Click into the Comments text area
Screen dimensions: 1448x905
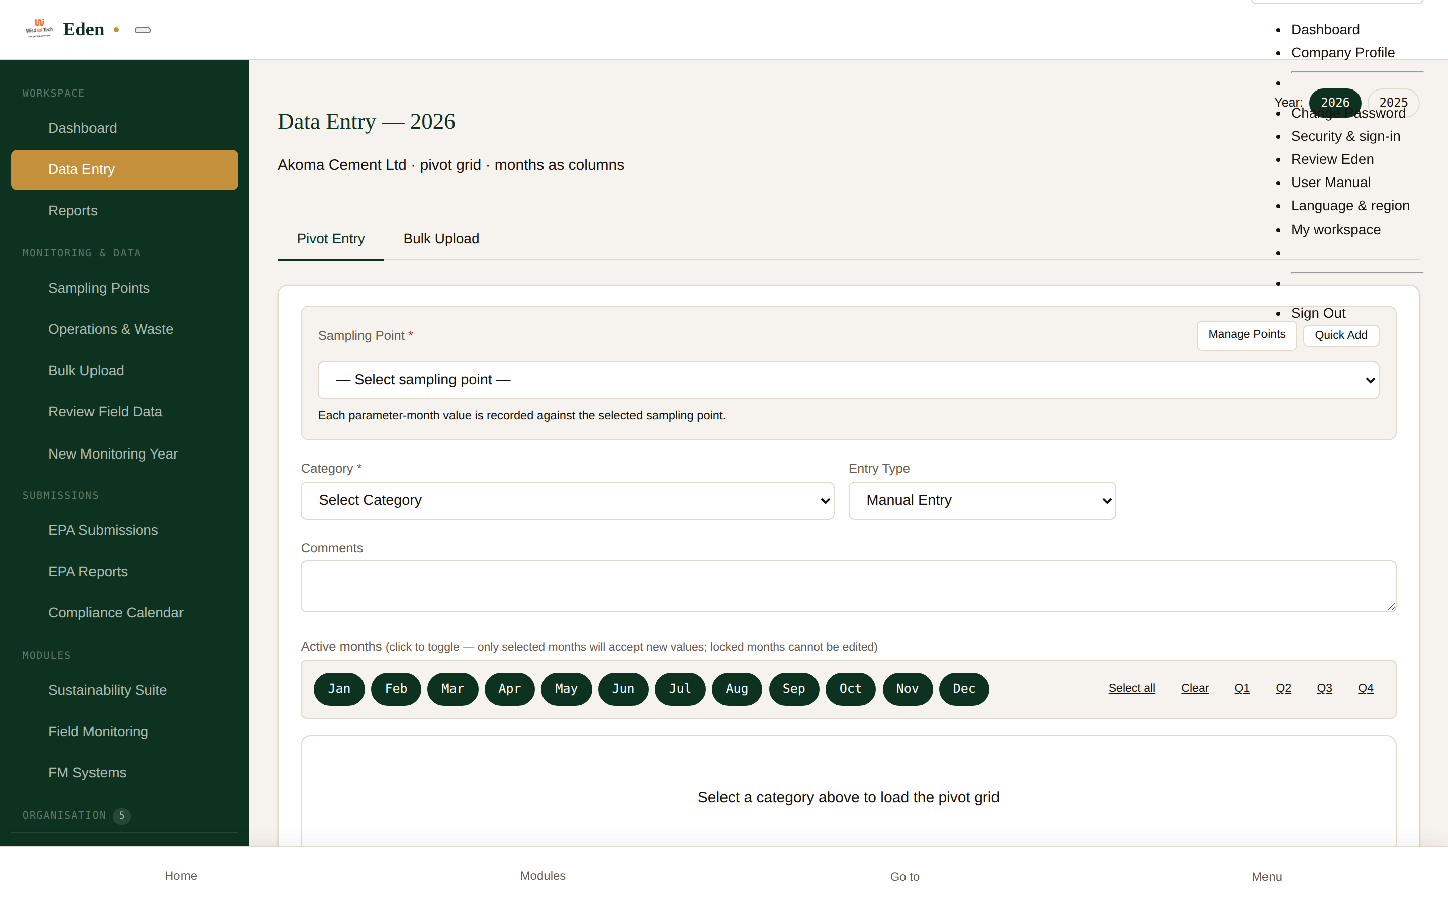pos(849,587)
